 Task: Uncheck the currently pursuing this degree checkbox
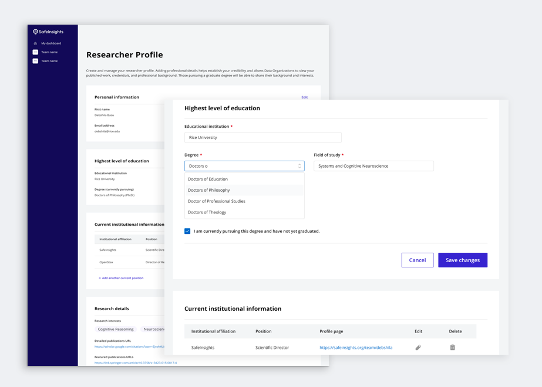187,231
